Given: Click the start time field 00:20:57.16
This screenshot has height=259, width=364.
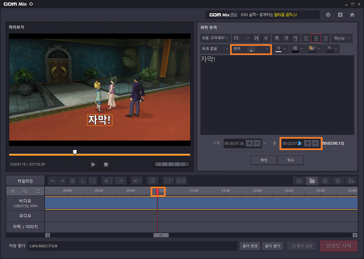Looking at the screenshot, I should 234,143.
